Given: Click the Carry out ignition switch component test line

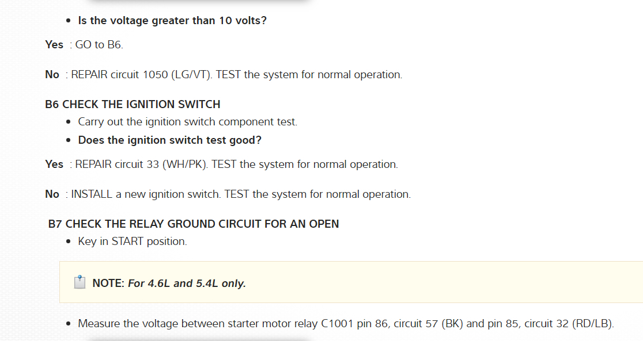Looking at the screenshot, I should (x=187, y=122).
